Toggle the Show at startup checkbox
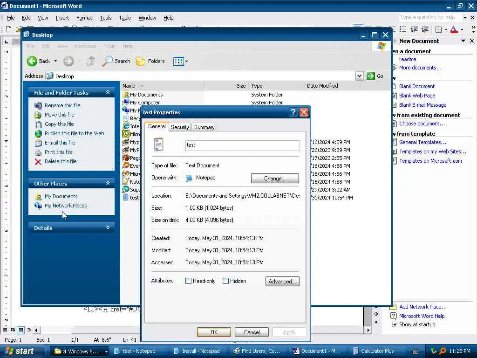Image resolution: width=477 pixels, height=358 pixels. click(x=395, y=324)
